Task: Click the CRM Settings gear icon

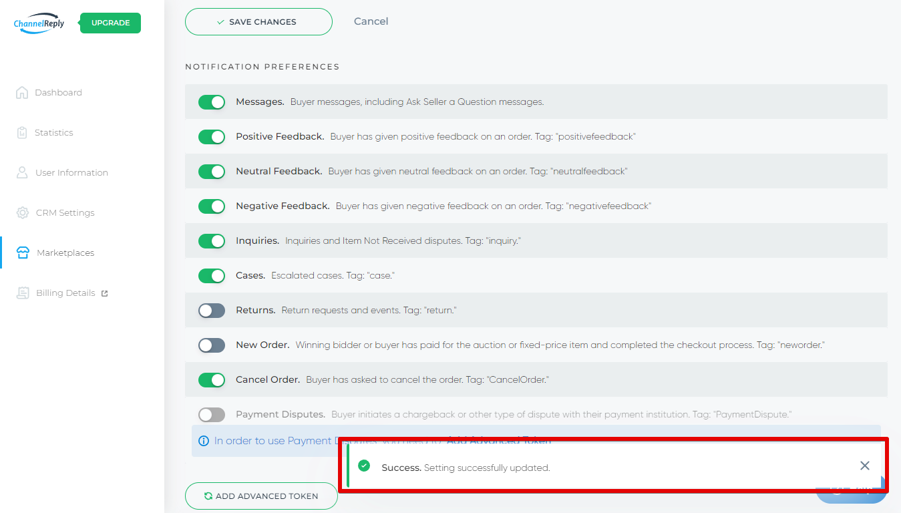Action: 23,213
